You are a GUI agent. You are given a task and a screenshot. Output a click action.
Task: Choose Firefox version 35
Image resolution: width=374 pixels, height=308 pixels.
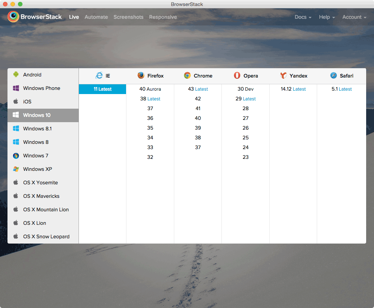point(150,128)
